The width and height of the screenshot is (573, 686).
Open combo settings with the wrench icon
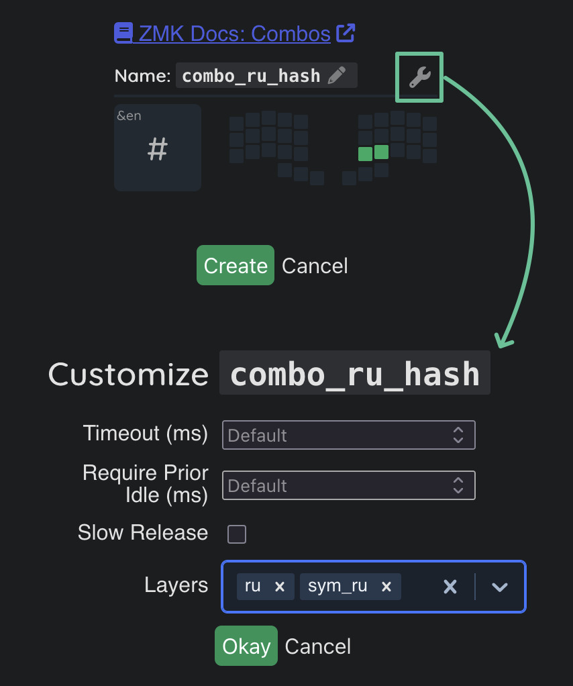(x=419, y=77)
